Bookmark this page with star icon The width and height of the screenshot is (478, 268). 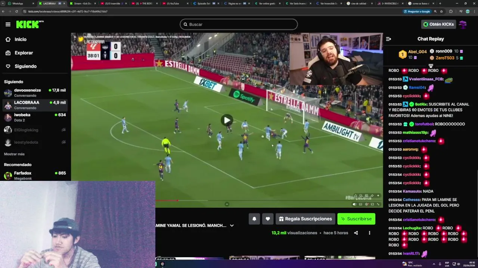pyautogui.click(x=441, y=12)
